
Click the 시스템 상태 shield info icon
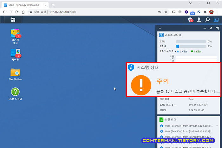pyautogui.click(x=131, y=68)
